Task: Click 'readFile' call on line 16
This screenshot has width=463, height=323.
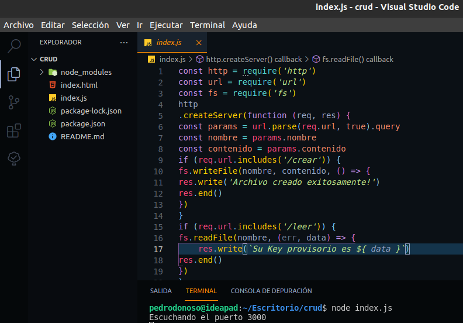Action: tap(213, 238)
